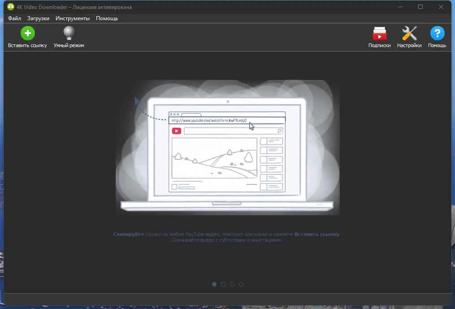Click the laptop tutorial illustration

(x=228, y=148)
